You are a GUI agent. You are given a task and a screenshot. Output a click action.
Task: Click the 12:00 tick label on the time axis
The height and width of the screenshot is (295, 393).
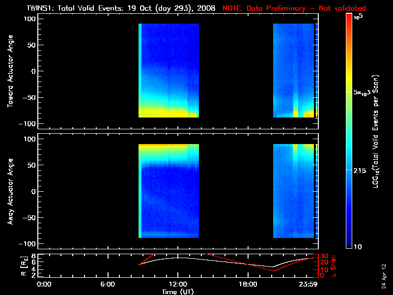coord(178,284)
